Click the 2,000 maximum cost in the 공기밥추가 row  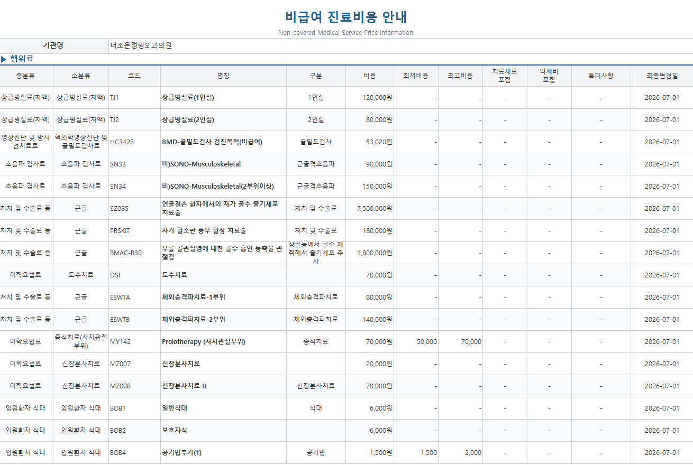click(473, 453)
